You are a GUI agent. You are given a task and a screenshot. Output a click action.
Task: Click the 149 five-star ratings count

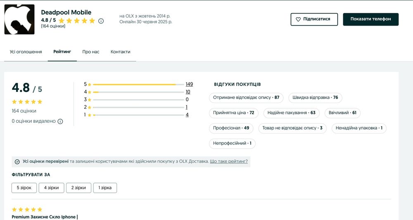(x=189, y=84)
